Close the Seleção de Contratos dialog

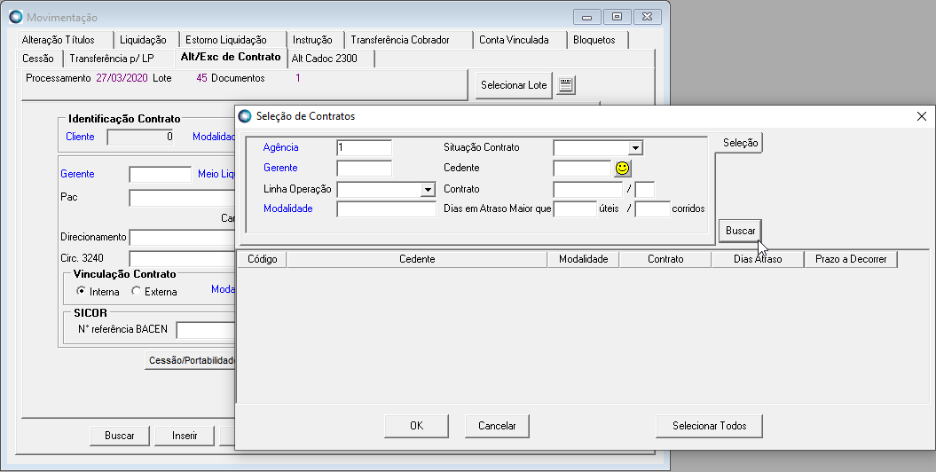(922, 116)
